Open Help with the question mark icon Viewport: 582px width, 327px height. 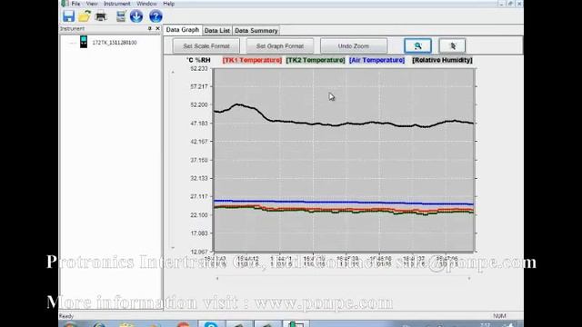click(156, 16)
